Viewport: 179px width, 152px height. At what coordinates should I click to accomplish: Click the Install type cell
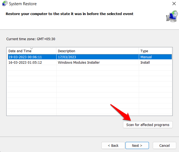145,63
